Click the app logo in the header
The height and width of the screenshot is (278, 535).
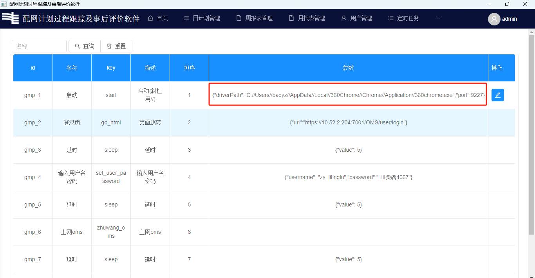(x=11, y=18)
